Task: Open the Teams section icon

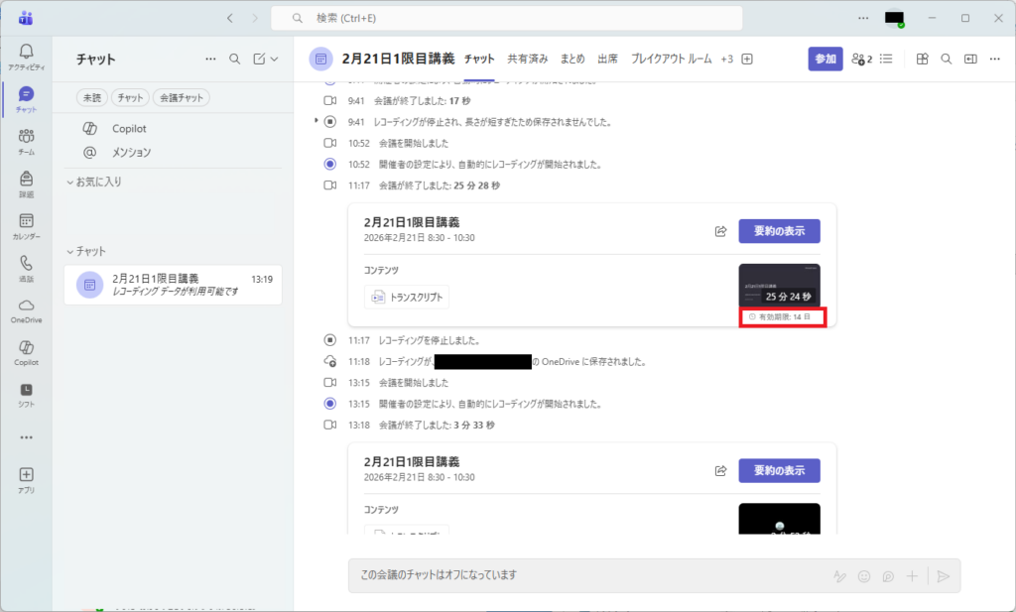Action: click(26, 141)
